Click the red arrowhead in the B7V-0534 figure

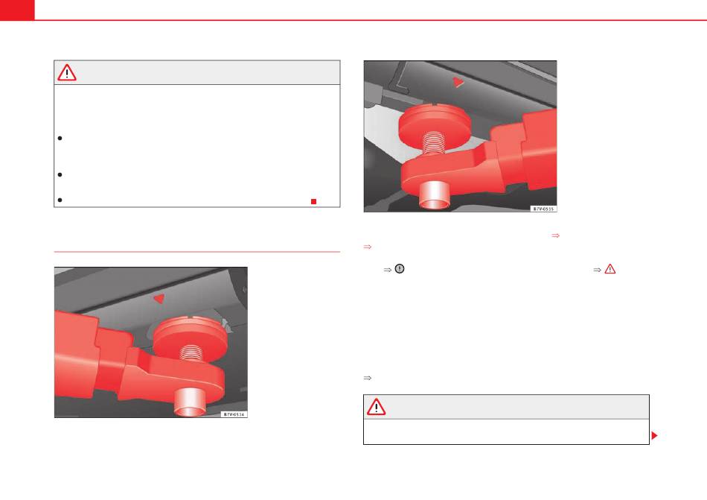pyautogui.click(x=159, y=298)
